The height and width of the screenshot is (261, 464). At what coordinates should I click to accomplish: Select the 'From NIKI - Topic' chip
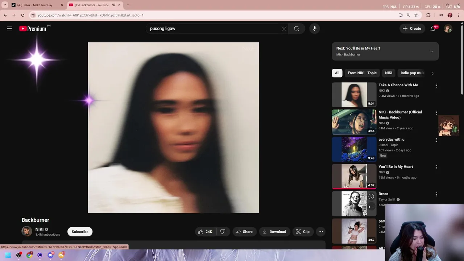[x=362, y=73]
